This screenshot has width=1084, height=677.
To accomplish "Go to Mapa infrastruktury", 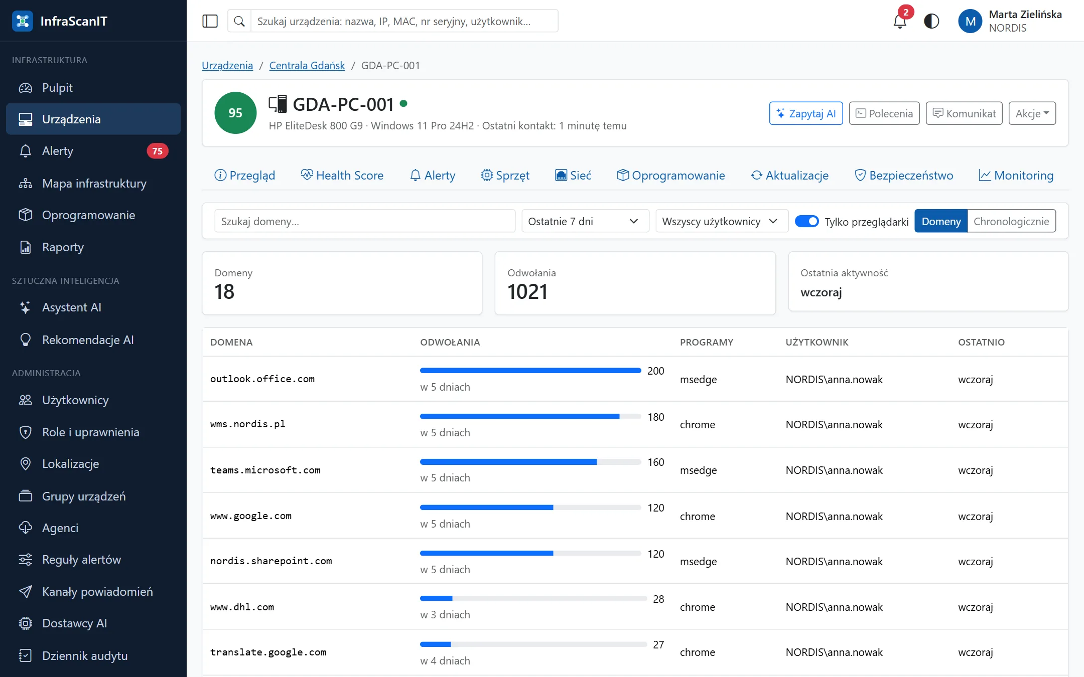I will [93, 184].
